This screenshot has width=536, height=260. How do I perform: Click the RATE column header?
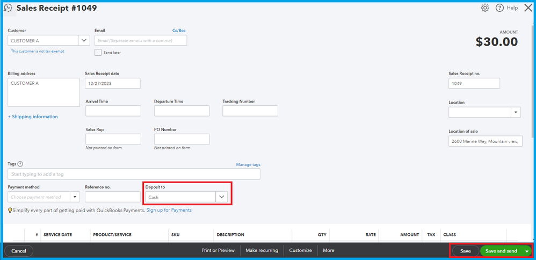point(371,235)
